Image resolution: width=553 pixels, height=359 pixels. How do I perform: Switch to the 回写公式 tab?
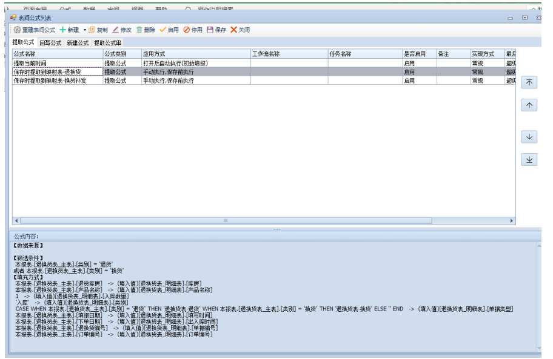click(x=50, y=43)
